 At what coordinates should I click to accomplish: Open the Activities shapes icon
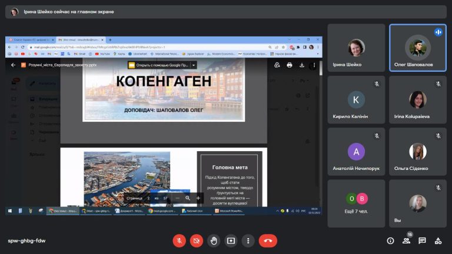[x=438, y=240]
